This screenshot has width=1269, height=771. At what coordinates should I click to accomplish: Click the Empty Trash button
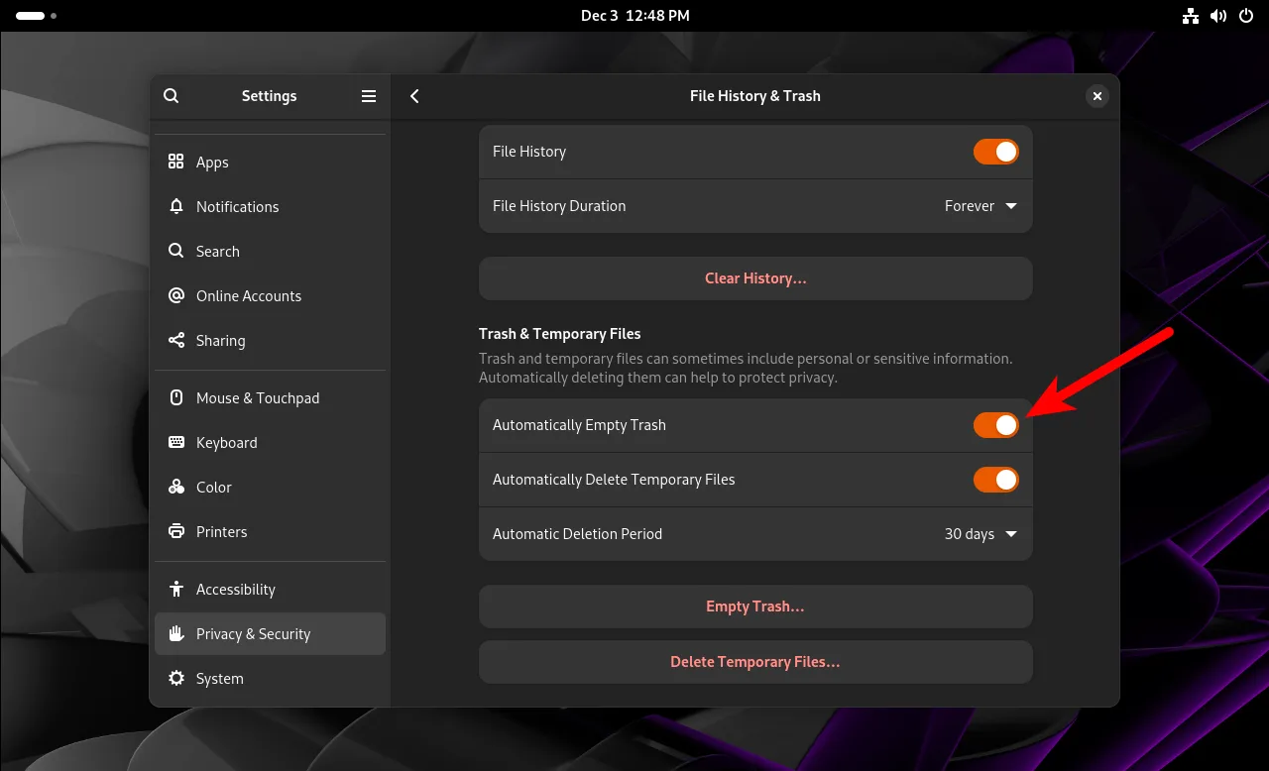pos(754,606)
